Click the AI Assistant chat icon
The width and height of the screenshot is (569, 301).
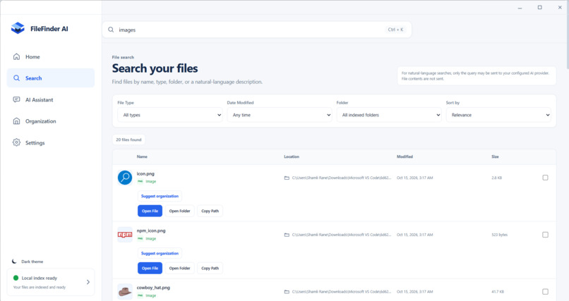16,99
